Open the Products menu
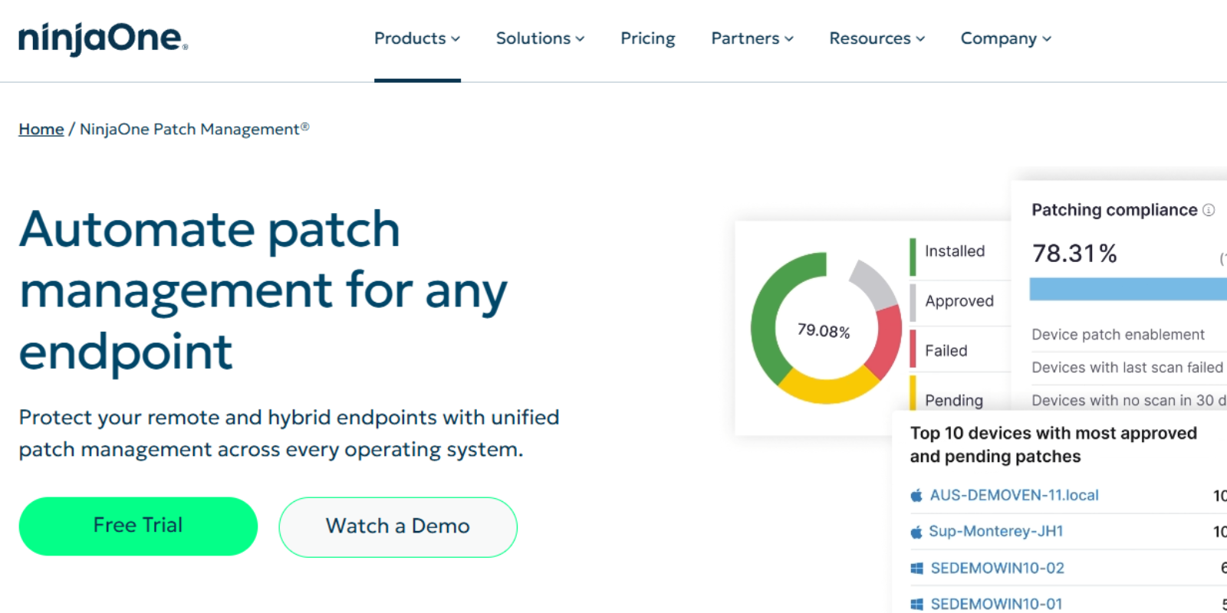Viewport: 1227px width, 613px height. (417, 38)
